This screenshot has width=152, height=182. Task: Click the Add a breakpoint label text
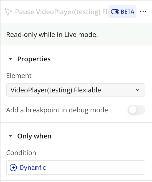57,110
